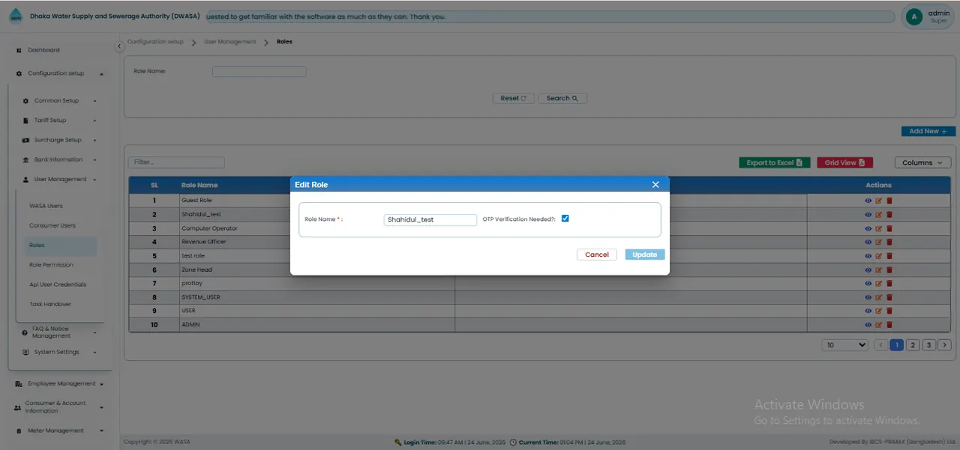Image resolution: width=960 pixels, height=450 pixels.
Task: Click the Add New button
Action: [x=928, y=131]
